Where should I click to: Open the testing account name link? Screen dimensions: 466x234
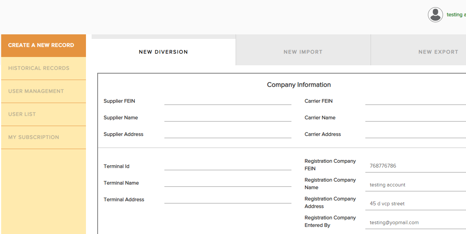[x=456, y=15]
